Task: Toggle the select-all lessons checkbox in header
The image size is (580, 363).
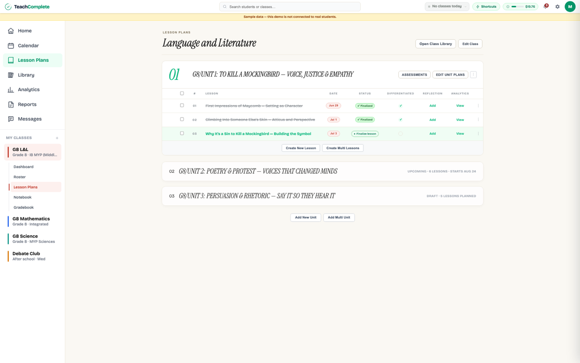Action: click(182, 93)
